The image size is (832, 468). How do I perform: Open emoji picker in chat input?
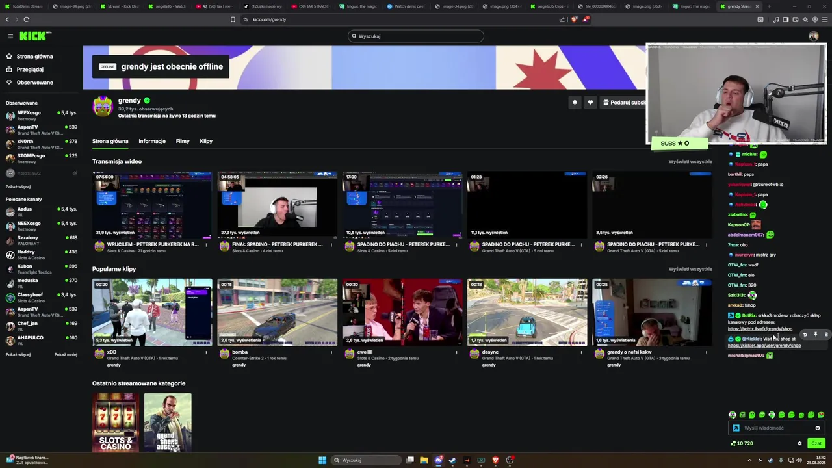[x=818, y=428]
